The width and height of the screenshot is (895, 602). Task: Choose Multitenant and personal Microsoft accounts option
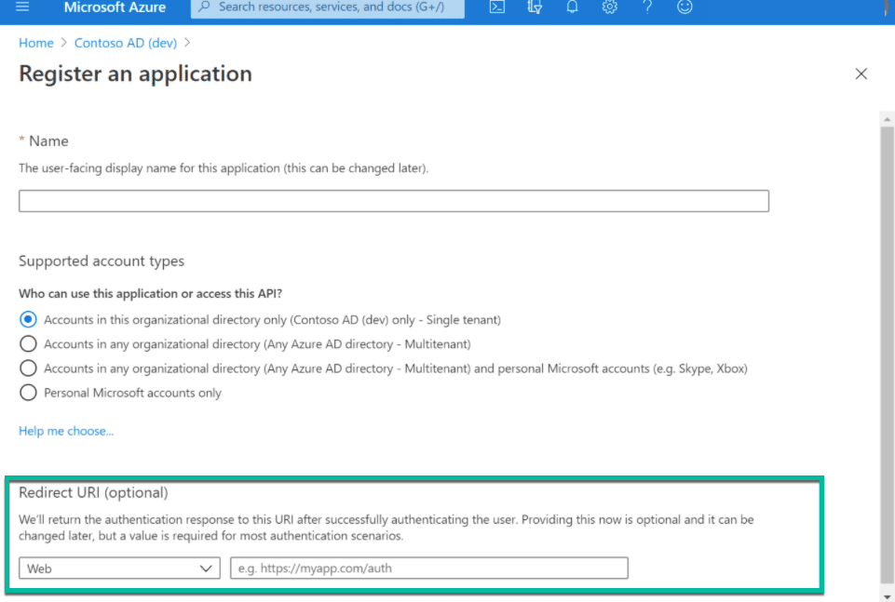(28, 368)
